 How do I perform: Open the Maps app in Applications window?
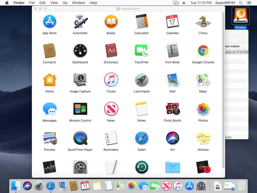coord(203,80)
